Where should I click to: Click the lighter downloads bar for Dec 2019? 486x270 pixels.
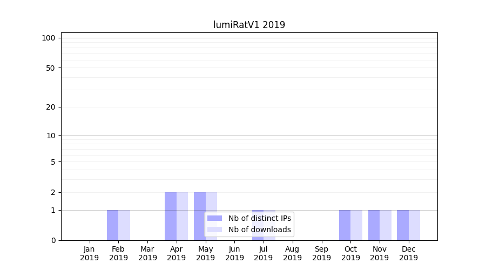[x=414, y=225]
